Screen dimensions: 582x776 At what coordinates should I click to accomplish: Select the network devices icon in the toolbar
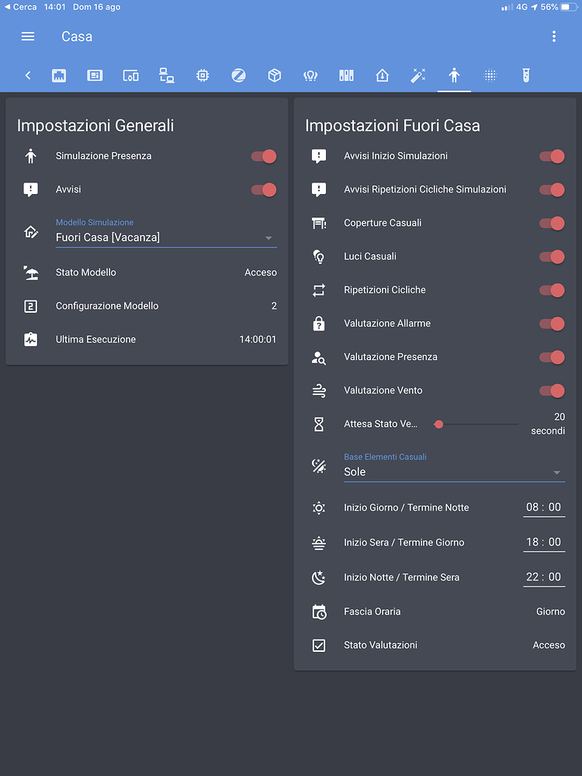pyautogui.click(x=166, y=75)
